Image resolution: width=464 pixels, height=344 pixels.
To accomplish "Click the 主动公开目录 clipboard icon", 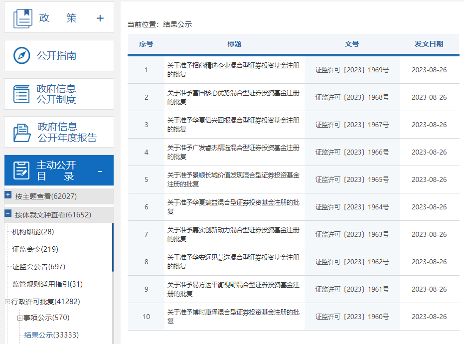I will tap(21, 170).
